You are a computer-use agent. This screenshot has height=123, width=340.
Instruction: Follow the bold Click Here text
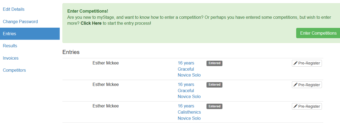pyautogui.click(x=91, y=23)
